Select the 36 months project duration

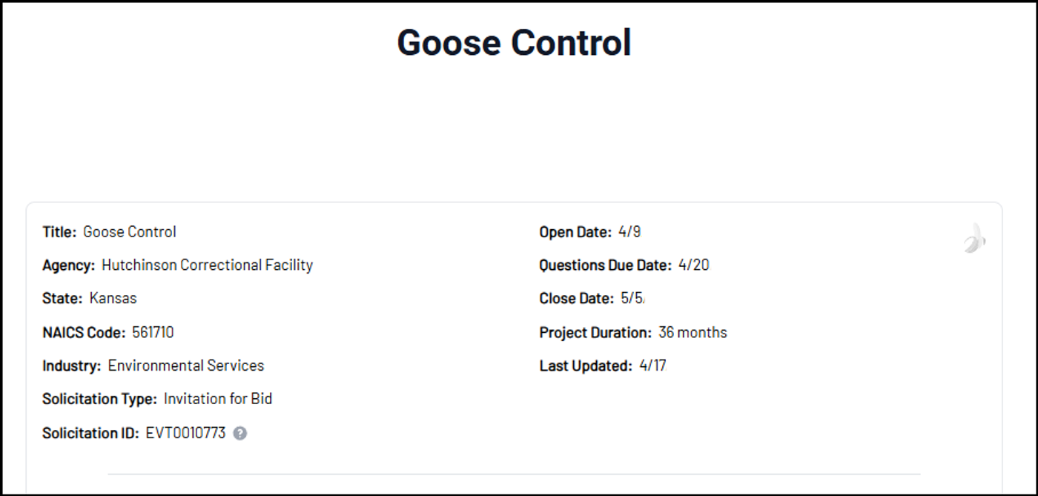click(692, 332)
